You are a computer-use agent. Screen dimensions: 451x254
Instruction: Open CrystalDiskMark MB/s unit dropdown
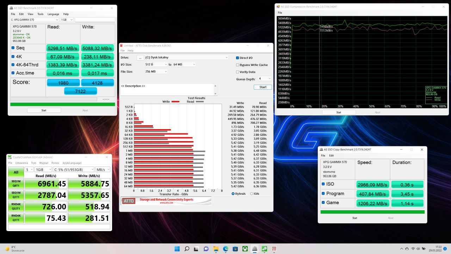[103, 169]
